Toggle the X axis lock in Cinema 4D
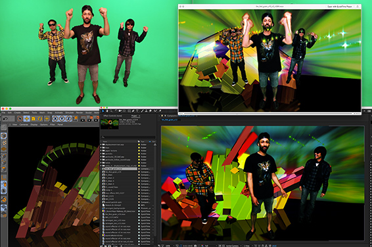This screenshot has height=247, width=372. point(55,118)
